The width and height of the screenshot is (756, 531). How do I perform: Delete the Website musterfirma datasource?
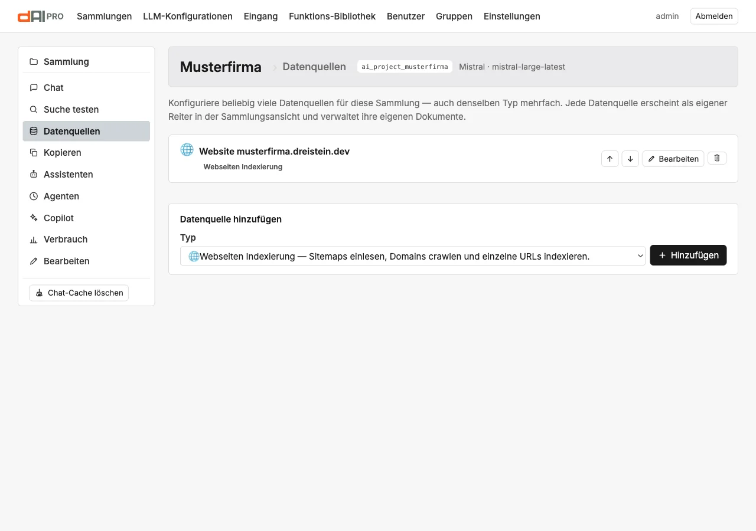pos(717,158)
